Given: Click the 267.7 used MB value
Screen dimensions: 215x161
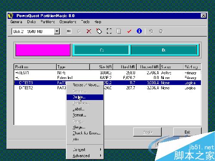Looking at the screenshot, I should click(x=131, y=88).
